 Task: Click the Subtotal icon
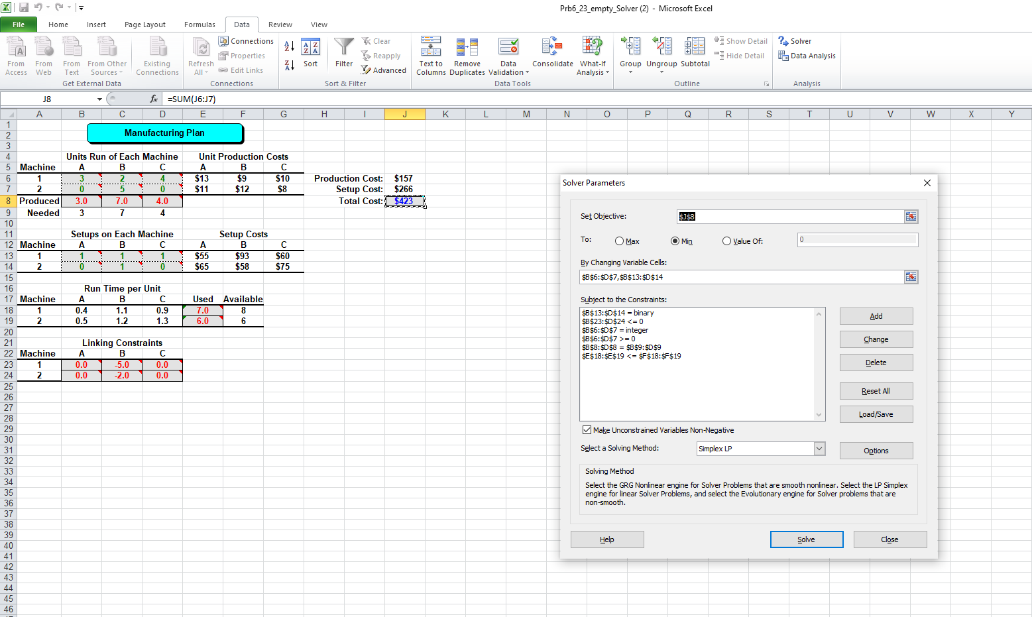pos(695,48)
